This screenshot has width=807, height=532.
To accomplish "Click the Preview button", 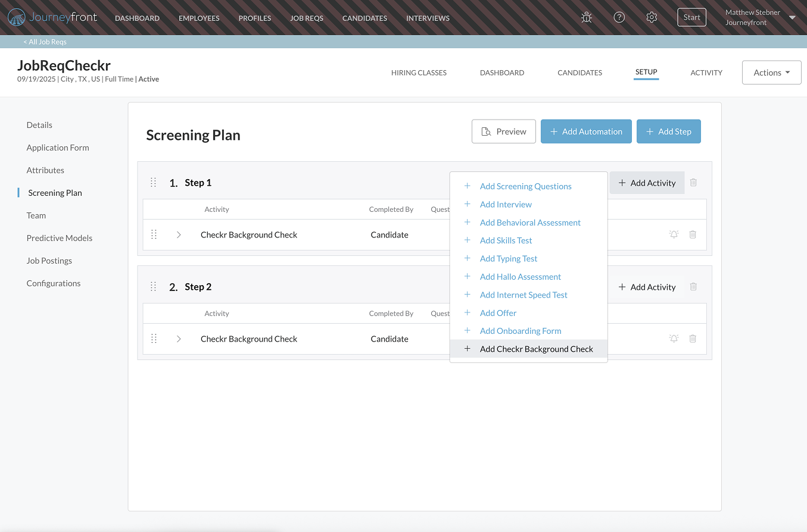I will pyautogui.click(x=504, y=132).
